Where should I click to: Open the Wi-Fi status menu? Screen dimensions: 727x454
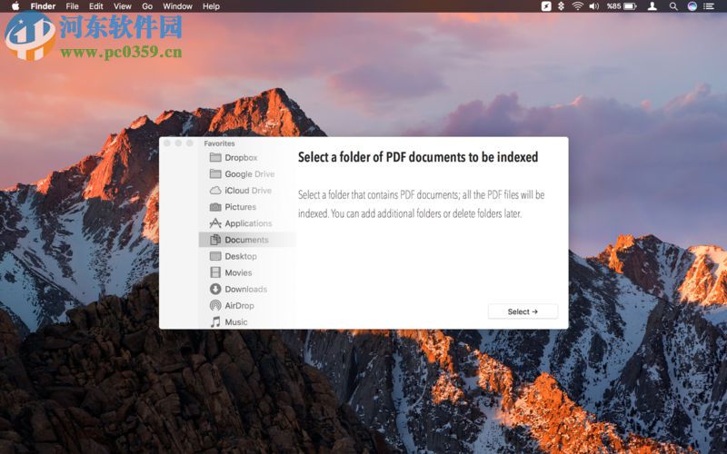tap(577, 6)
